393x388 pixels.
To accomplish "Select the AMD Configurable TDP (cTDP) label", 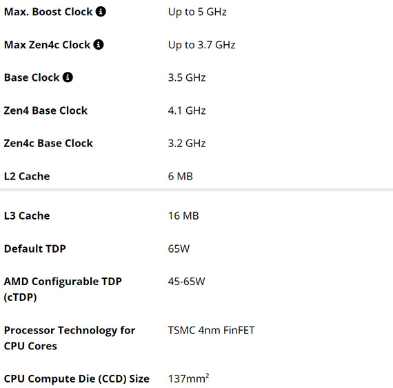I will [63, 289].
